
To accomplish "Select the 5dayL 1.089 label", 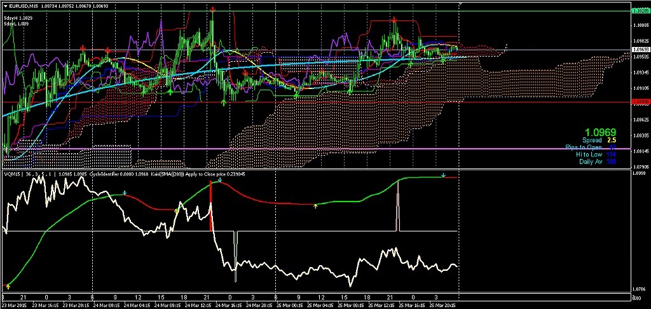I will 17,25.
